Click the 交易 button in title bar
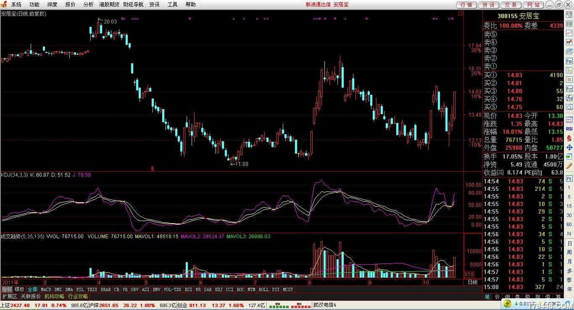 [x=511, y=5]
